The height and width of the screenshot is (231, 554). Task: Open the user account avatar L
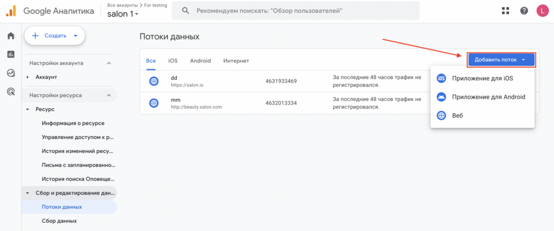click(542, 11)
